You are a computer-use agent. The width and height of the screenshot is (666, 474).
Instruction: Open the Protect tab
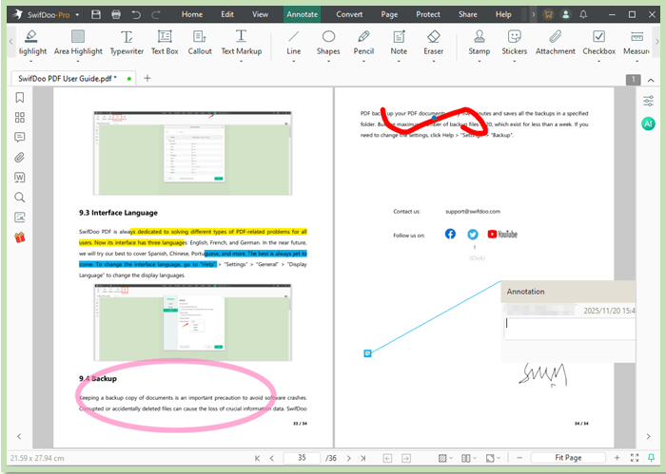428,14
